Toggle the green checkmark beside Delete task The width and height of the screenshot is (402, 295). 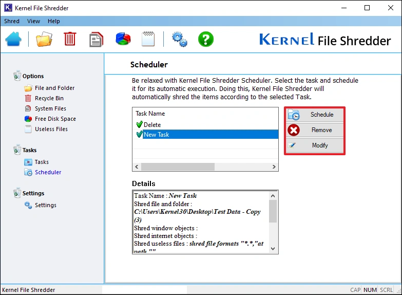tap(139, 124)
